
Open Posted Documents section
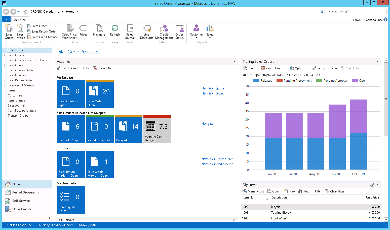[x=27, y=192]
